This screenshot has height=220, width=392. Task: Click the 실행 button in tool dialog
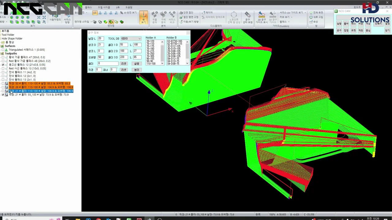[137, 64]
